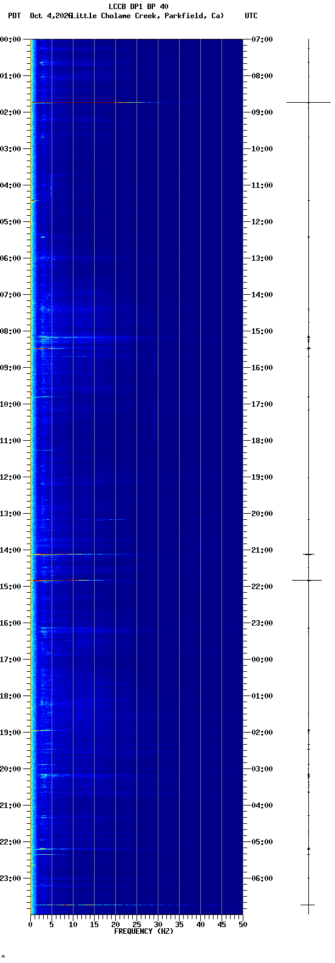Viewport: 335px width, 963px height.
Task: Click the PDT time label "08:00"
Action: point(10,331)
